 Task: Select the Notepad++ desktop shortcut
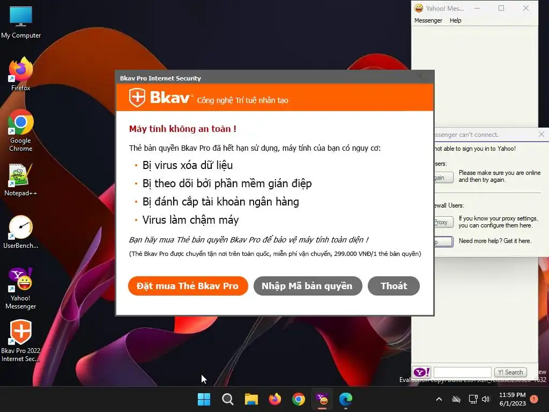21,179
